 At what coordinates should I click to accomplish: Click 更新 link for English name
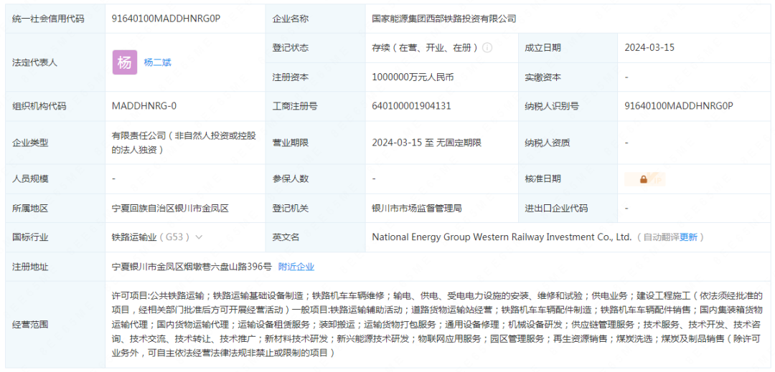pos(688,237)
